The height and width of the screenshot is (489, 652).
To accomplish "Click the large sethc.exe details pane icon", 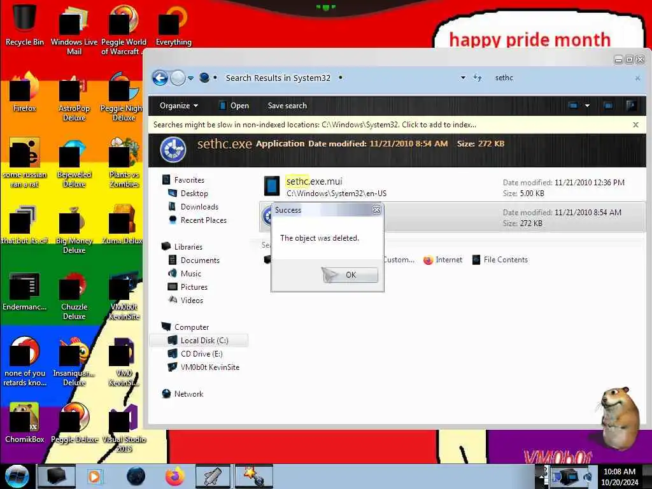I will [x=173, y=150].
